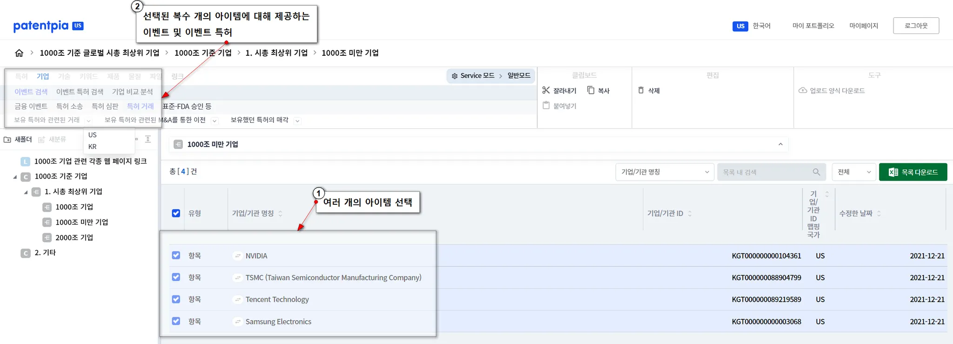Click the blue US badge in the top bar

pos(740,26)
